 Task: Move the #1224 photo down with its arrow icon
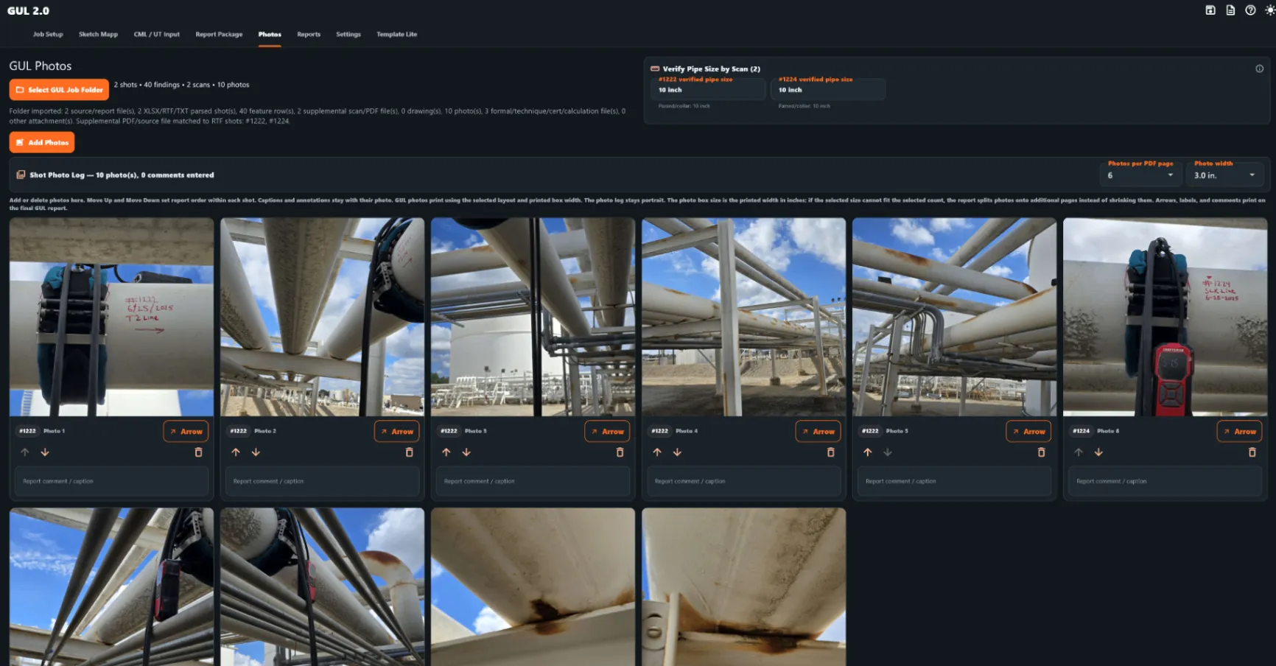(x=1098, y=452)
